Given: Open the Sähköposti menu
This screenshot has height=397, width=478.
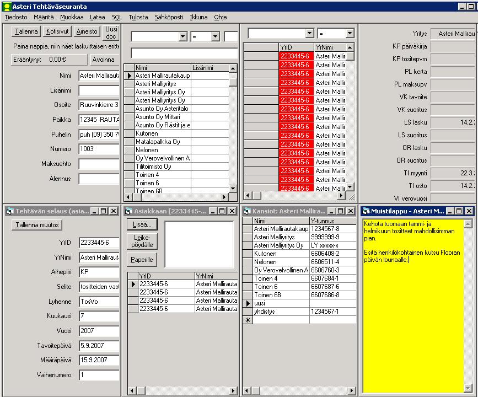Looking at the screenshot, I should tap(169, 17).
